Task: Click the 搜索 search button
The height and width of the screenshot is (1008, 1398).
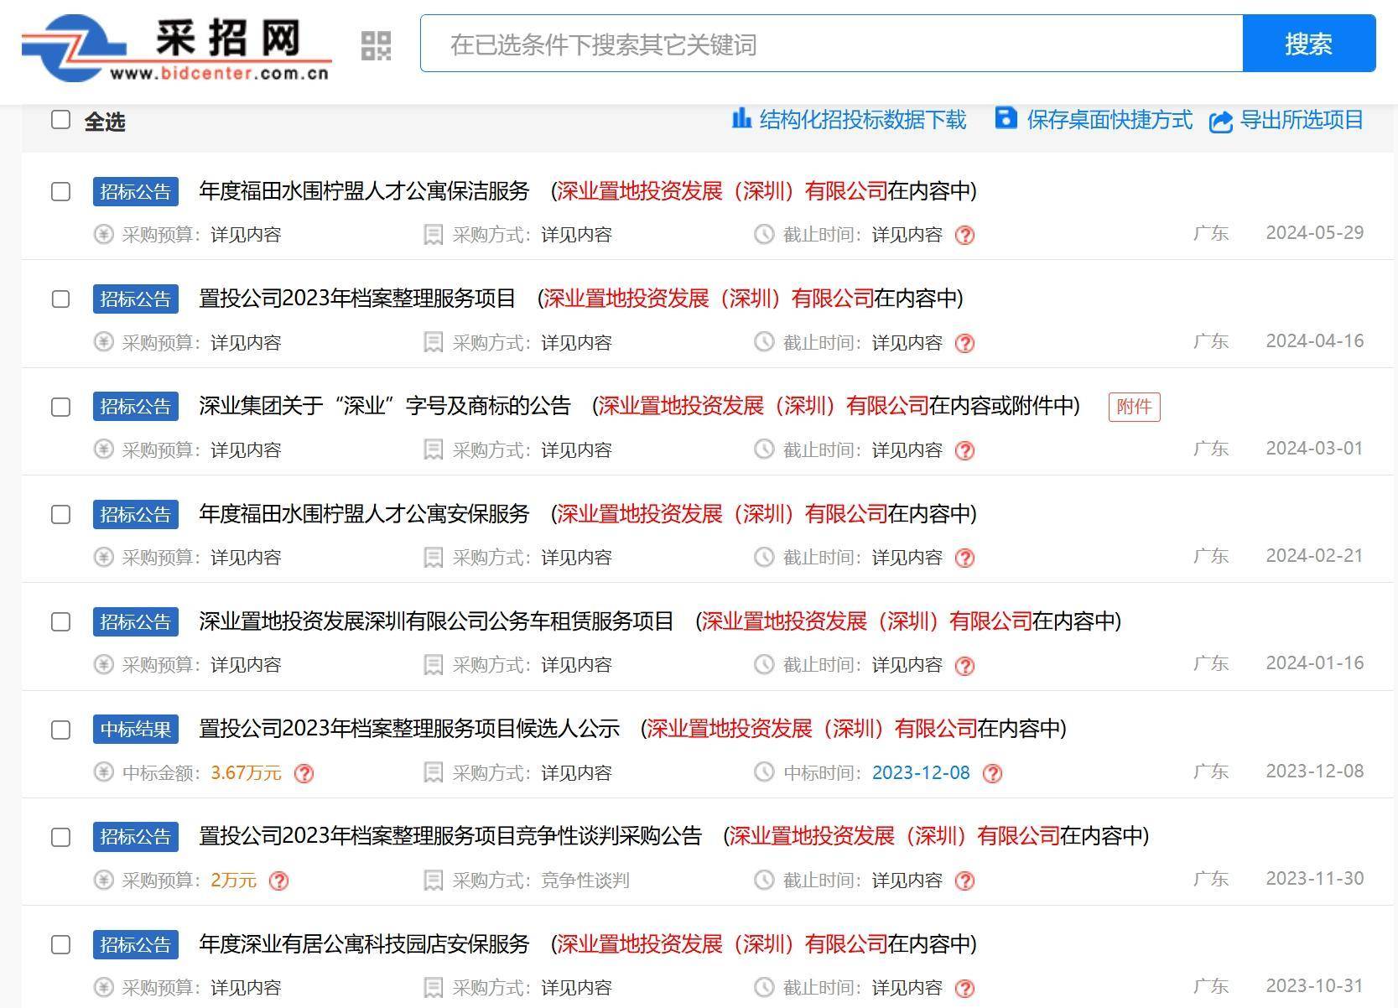Action: pos(1309,44)
